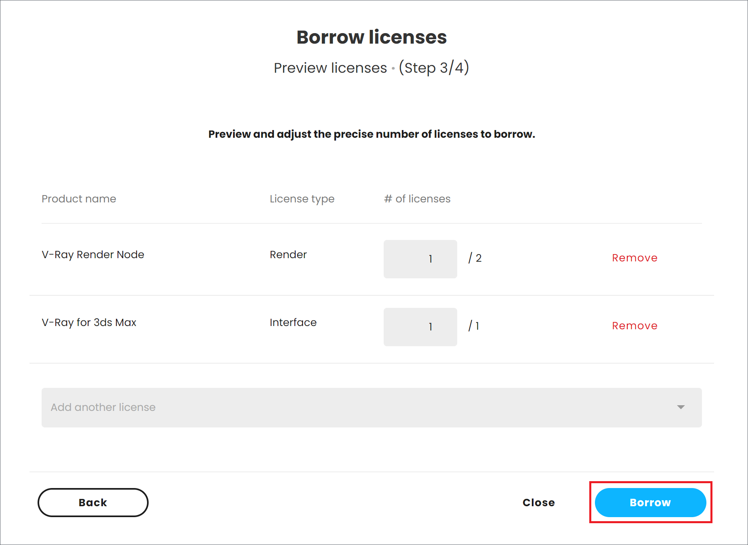
Task: Click the dropdown arrow for adding licenses
Action: 681,407
